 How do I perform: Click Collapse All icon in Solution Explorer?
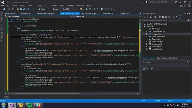166,17
